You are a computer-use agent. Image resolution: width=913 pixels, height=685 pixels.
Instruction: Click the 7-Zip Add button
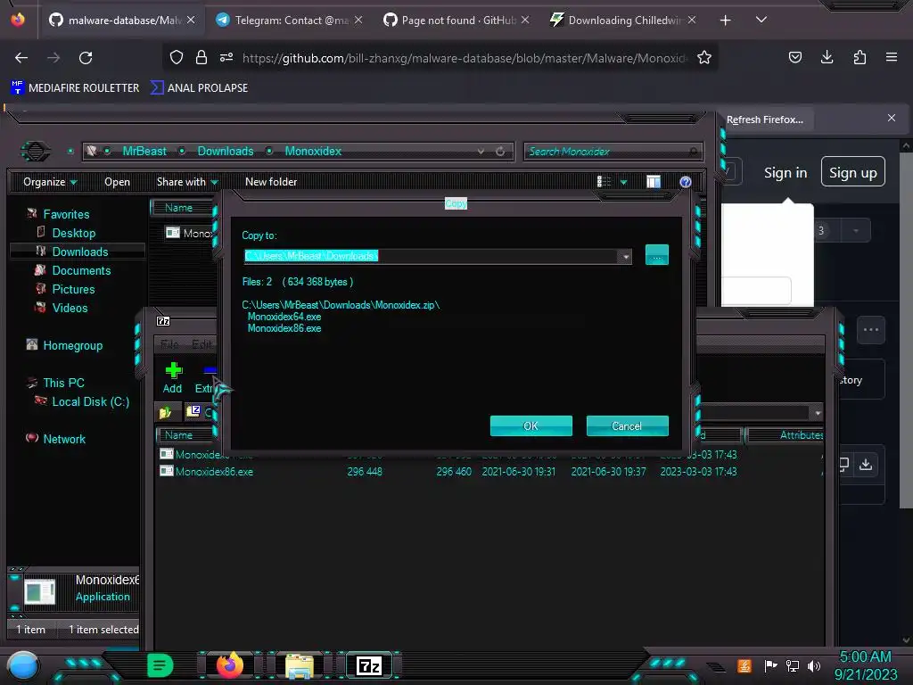tap(172, 378)
